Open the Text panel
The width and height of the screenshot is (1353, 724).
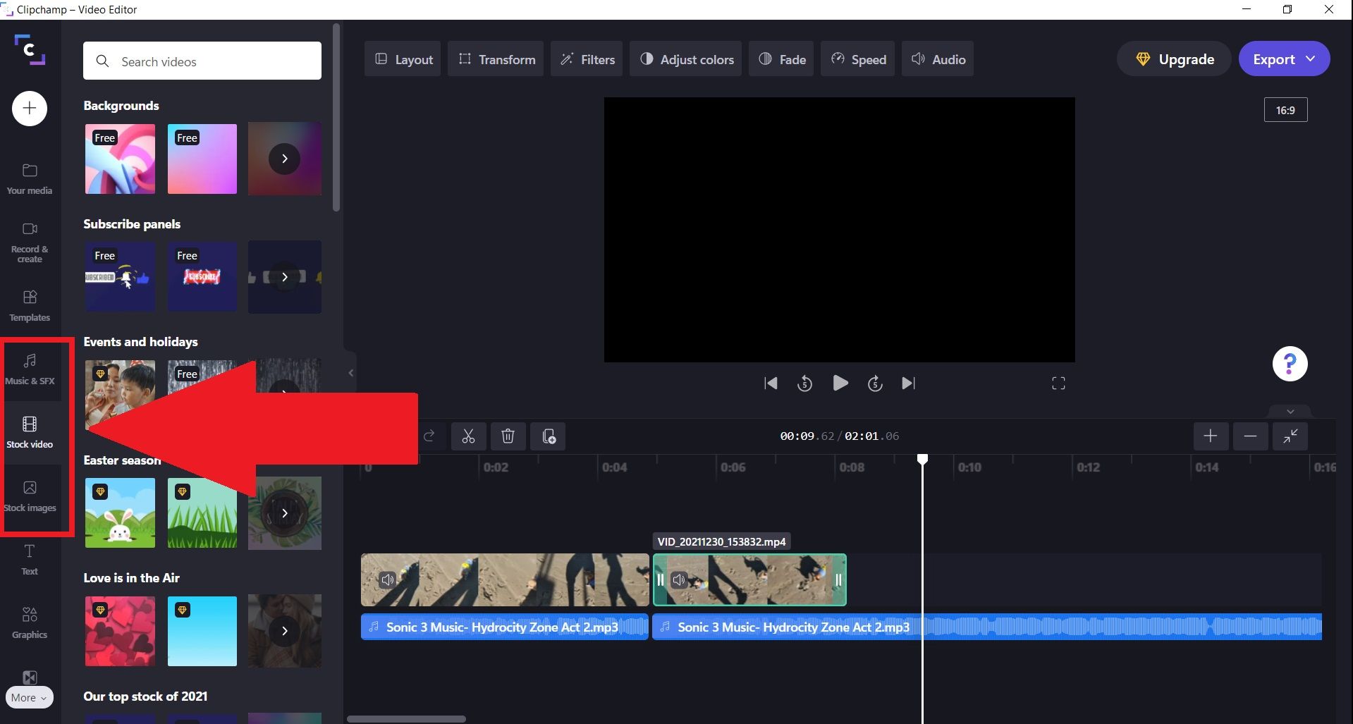29,559
